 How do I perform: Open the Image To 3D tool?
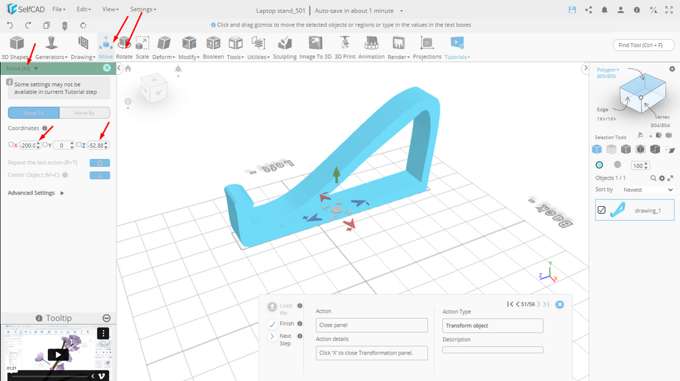315,44
